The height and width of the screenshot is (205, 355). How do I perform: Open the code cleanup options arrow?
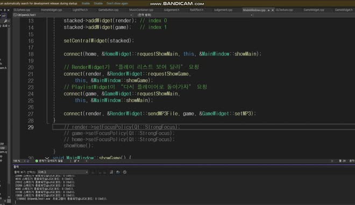(79, 161)
